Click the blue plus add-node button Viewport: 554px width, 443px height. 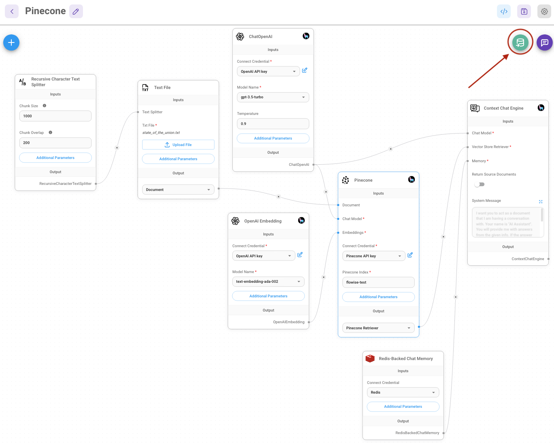pos(11,42)
